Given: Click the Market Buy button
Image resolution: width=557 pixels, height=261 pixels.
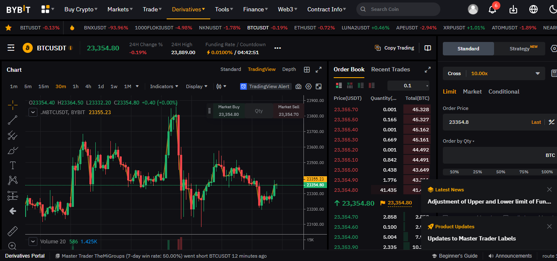Looking at the screenshot, I should (229, 111).
